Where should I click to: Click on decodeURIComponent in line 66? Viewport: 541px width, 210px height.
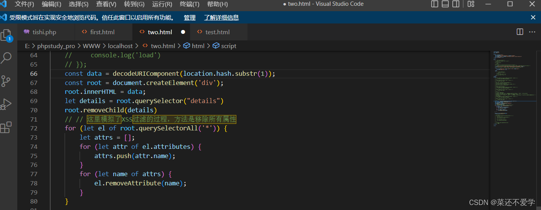pyautogui.click(x=146, y=73)
